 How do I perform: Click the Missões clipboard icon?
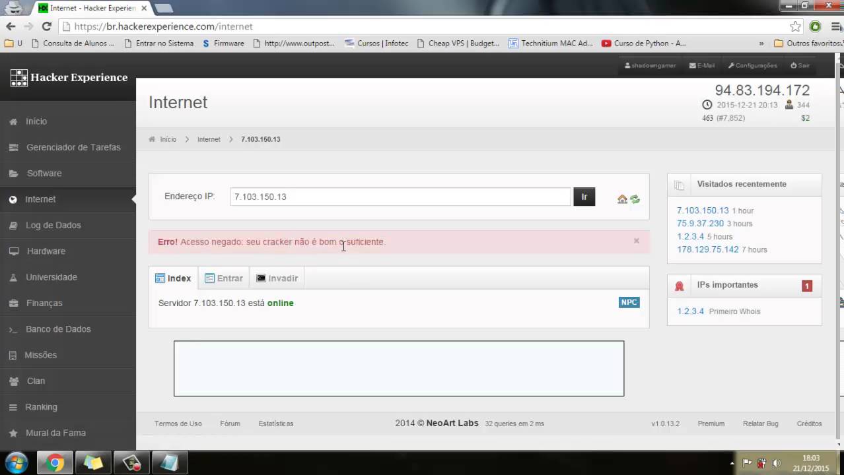point(13,355)
